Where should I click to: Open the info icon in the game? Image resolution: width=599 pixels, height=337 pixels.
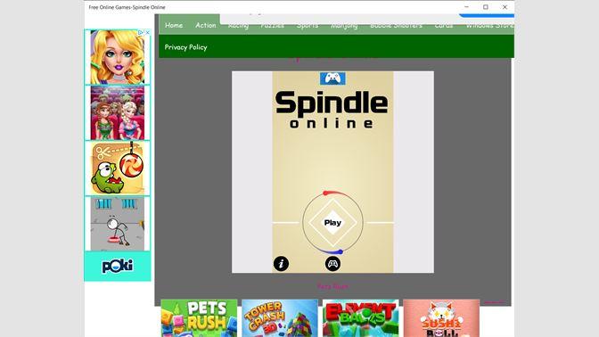281,264
